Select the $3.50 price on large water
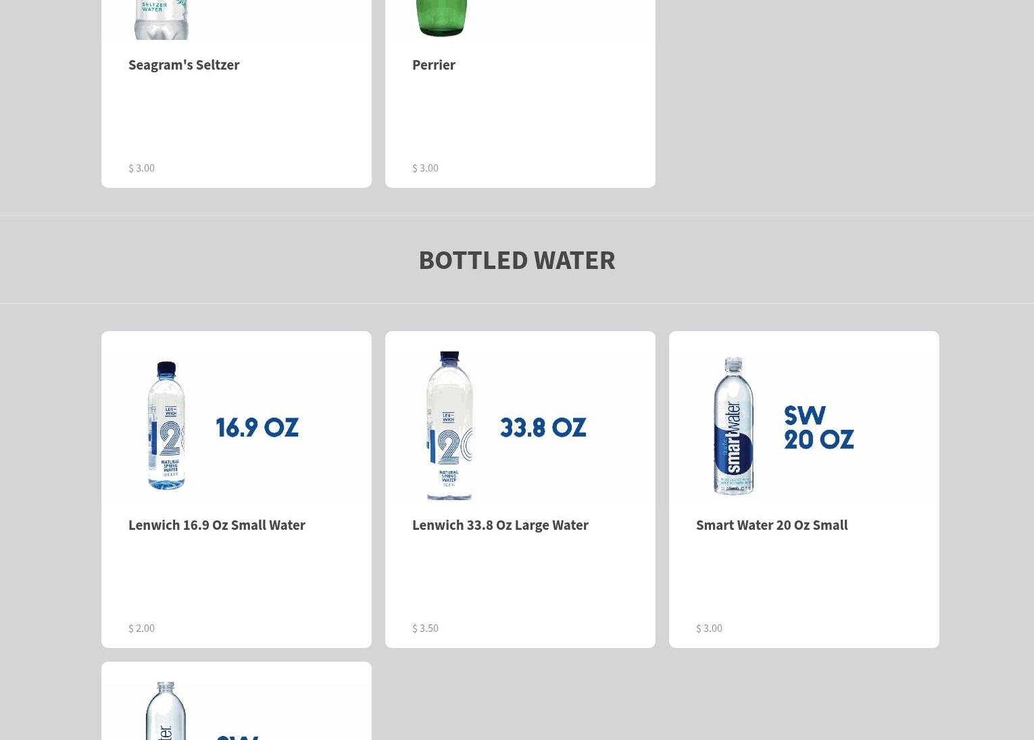 tap(425, 628)
